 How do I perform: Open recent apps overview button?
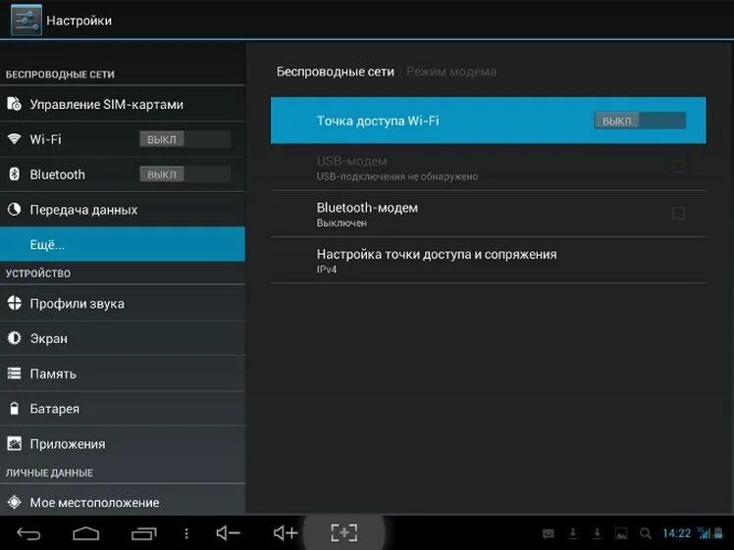click(143, 533)
